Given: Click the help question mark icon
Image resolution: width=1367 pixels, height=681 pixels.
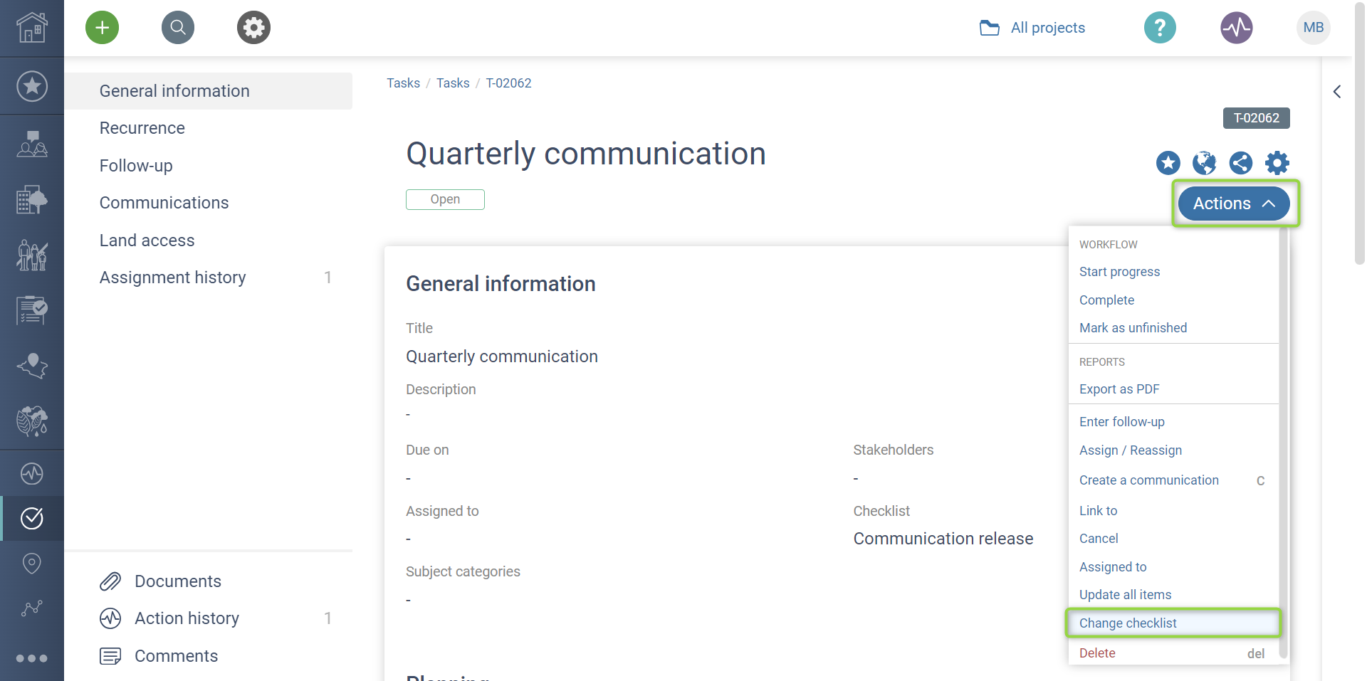Looking at the screenshot, I should click(x=1160, y=28).
